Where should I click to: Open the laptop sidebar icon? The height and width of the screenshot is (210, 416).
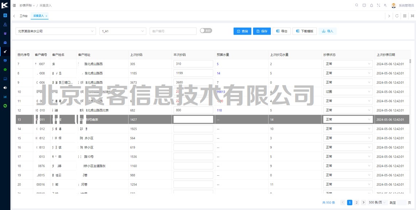(5, 79)
